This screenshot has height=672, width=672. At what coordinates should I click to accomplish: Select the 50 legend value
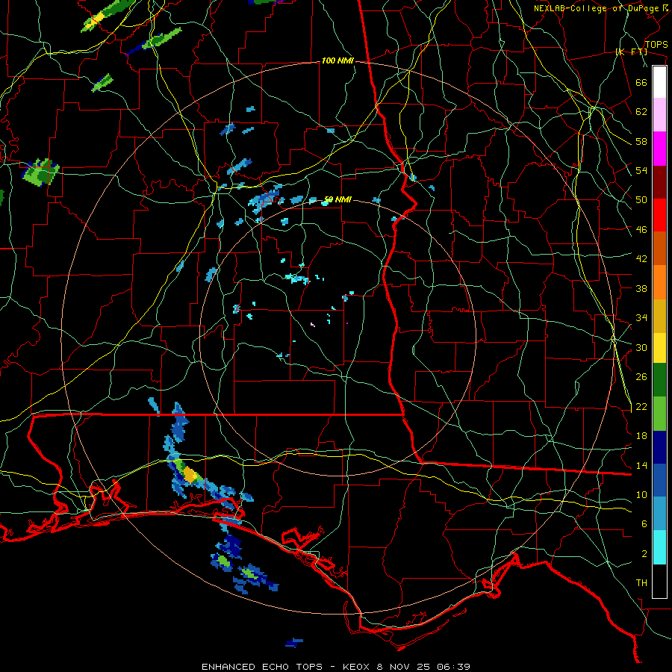(x=641, y=200)
